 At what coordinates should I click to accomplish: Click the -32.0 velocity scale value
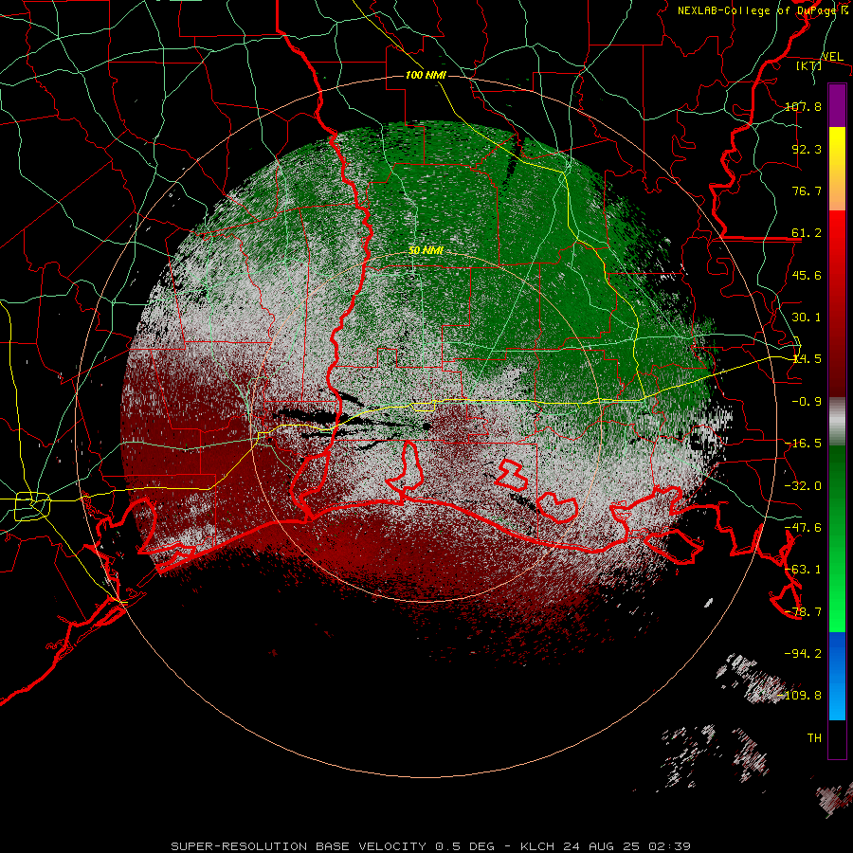point(803,486)
